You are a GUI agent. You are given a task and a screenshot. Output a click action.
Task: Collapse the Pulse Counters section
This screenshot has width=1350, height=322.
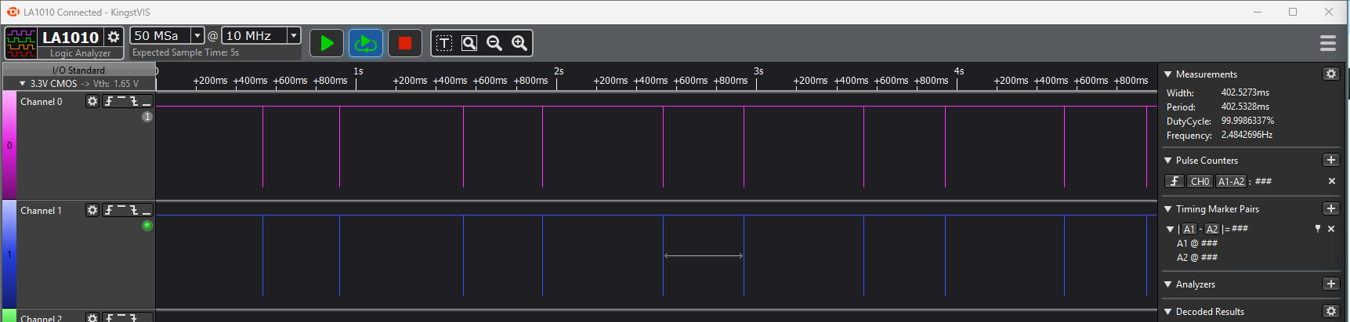click(1168, 161)
